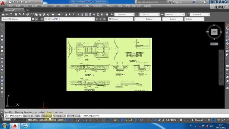Open the layer list dropdown showing 0
This screenshot has height=129, width=229.
tap(69, 19)
